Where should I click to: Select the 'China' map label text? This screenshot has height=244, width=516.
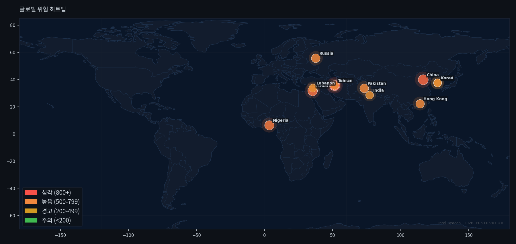pyautogui.click(x=433, y=75)
